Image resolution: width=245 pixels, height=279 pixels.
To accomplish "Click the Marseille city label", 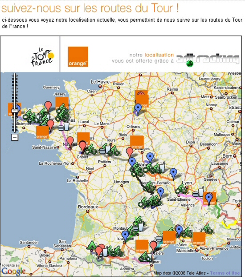I will (x=185, y=251).
